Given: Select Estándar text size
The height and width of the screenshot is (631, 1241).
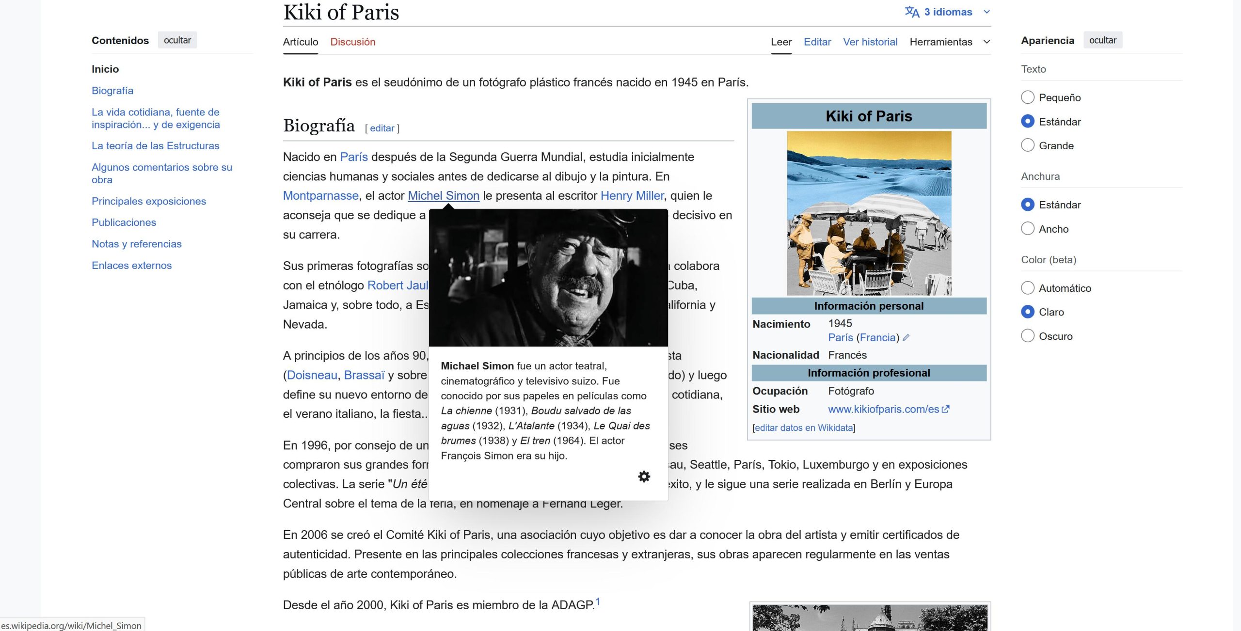Looking at the screenshot, I should tap(1028, 121).
